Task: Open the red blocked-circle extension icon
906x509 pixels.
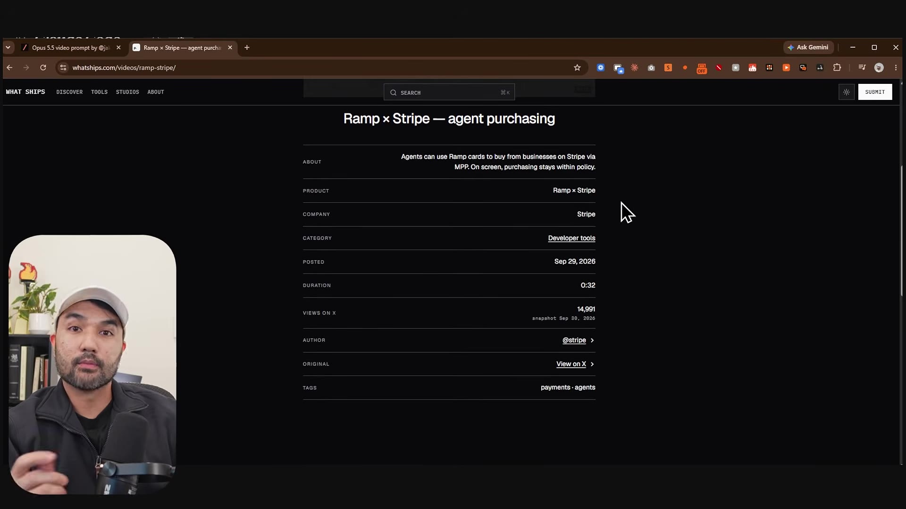Action: [x=719, y=67]
